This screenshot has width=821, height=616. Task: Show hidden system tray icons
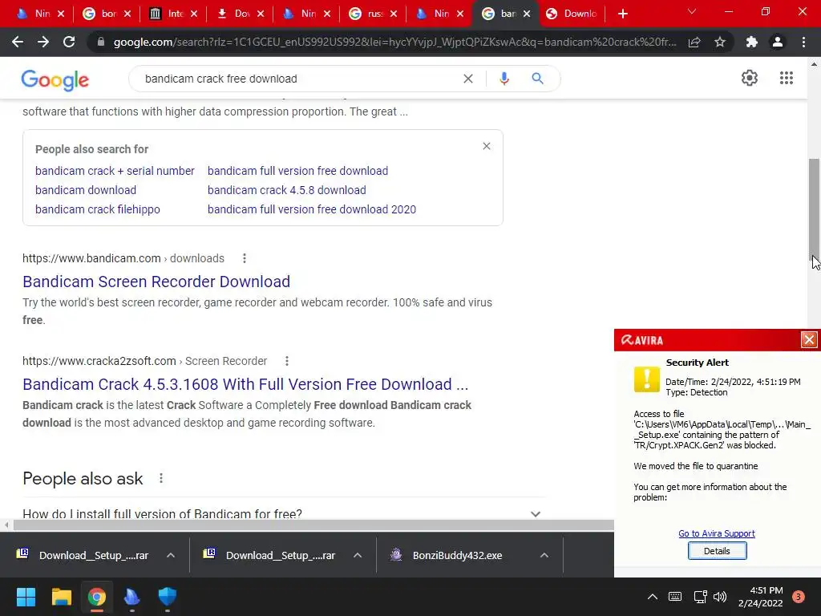[x=653, y=597]
